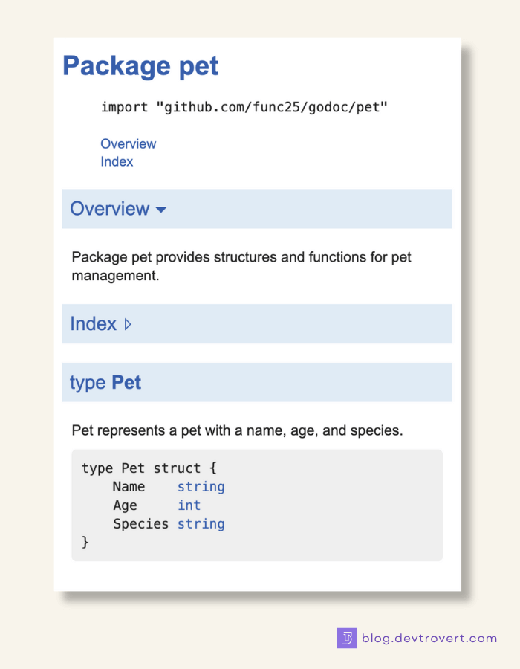
Task: Click the Species field in struct code
Action: click(141, 523)
